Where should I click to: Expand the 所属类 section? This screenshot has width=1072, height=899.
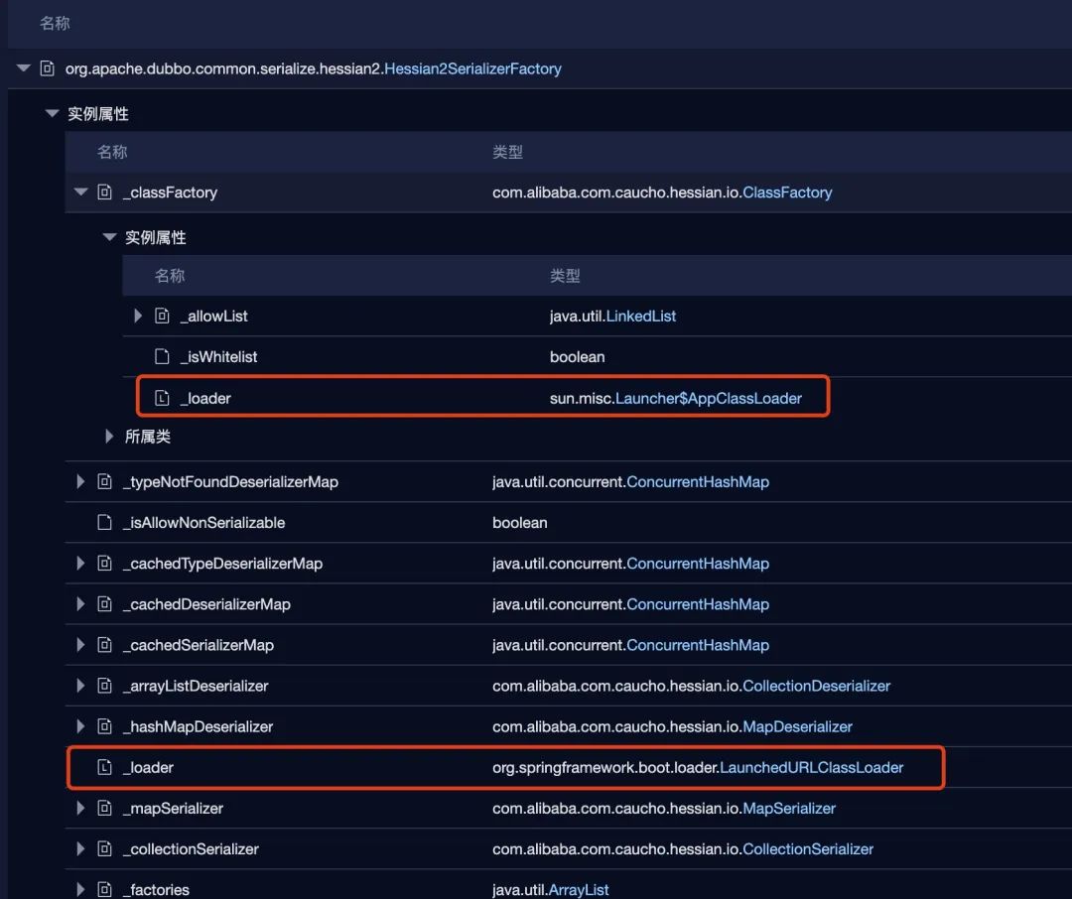[109, 437]
